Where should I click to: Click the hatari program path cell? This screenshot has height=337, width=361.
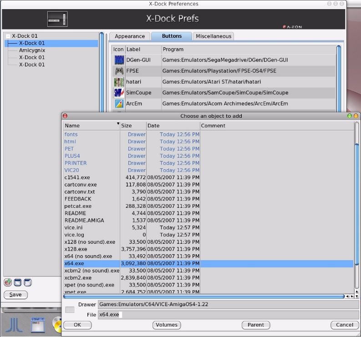[x=248, y=82]
